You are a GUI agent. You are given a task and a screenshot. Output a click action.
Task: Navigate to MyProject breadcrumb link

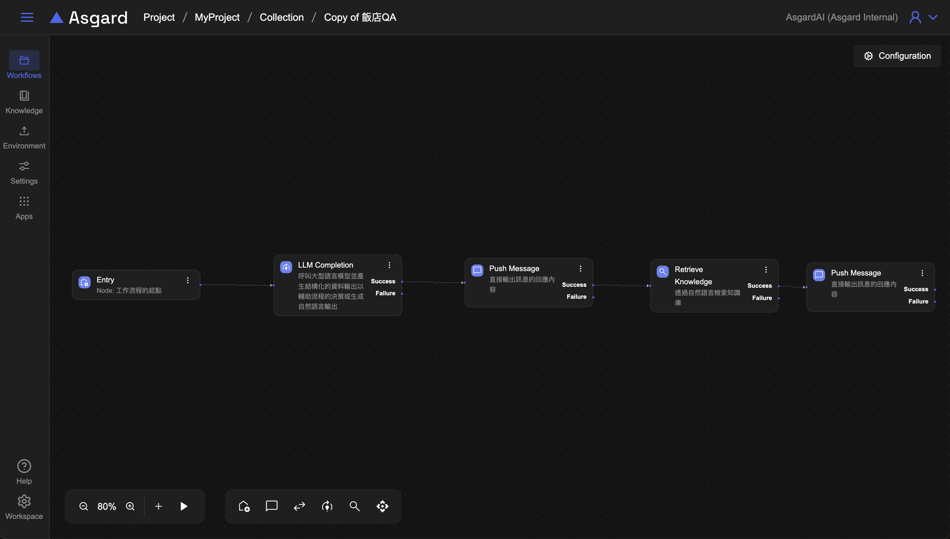point(217,17)
